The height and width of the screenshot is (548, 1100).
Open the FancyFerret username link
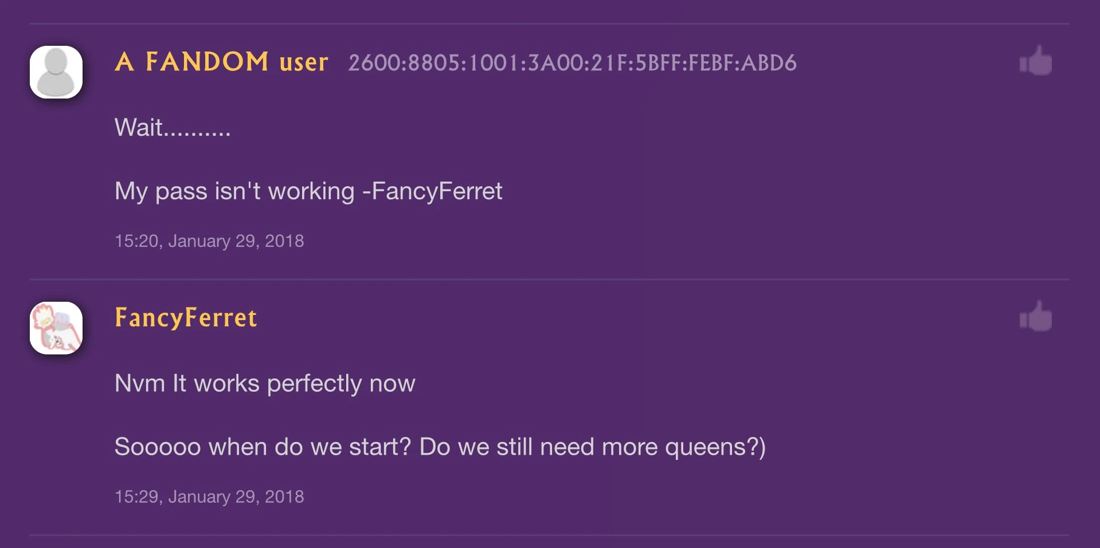pos(186,318)
